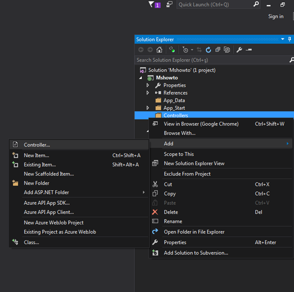Click the Open Folder in File Explorer arrow icon

(155, 232)
